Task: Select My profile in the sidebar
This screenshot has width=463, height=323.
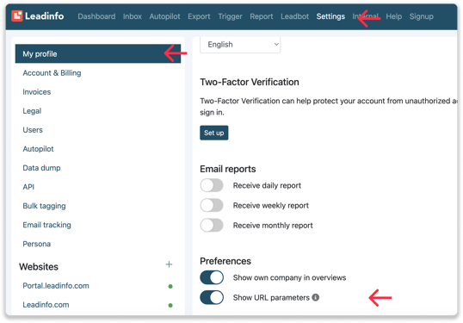Action: pos(98,53)
